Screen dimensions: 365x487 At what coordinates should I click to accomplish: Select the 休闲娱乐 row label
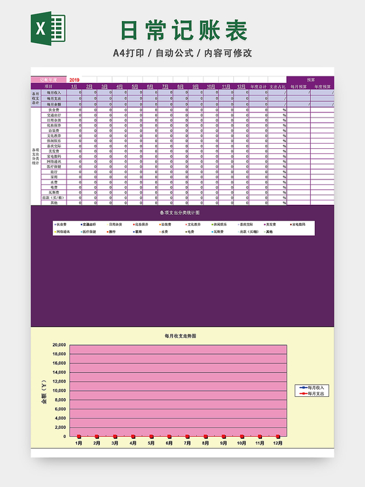54,141
